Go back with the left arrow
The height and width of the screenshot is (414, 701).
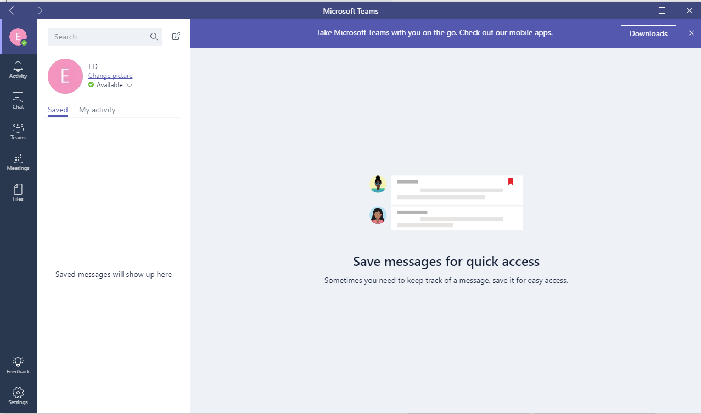[x=12, y=10]
